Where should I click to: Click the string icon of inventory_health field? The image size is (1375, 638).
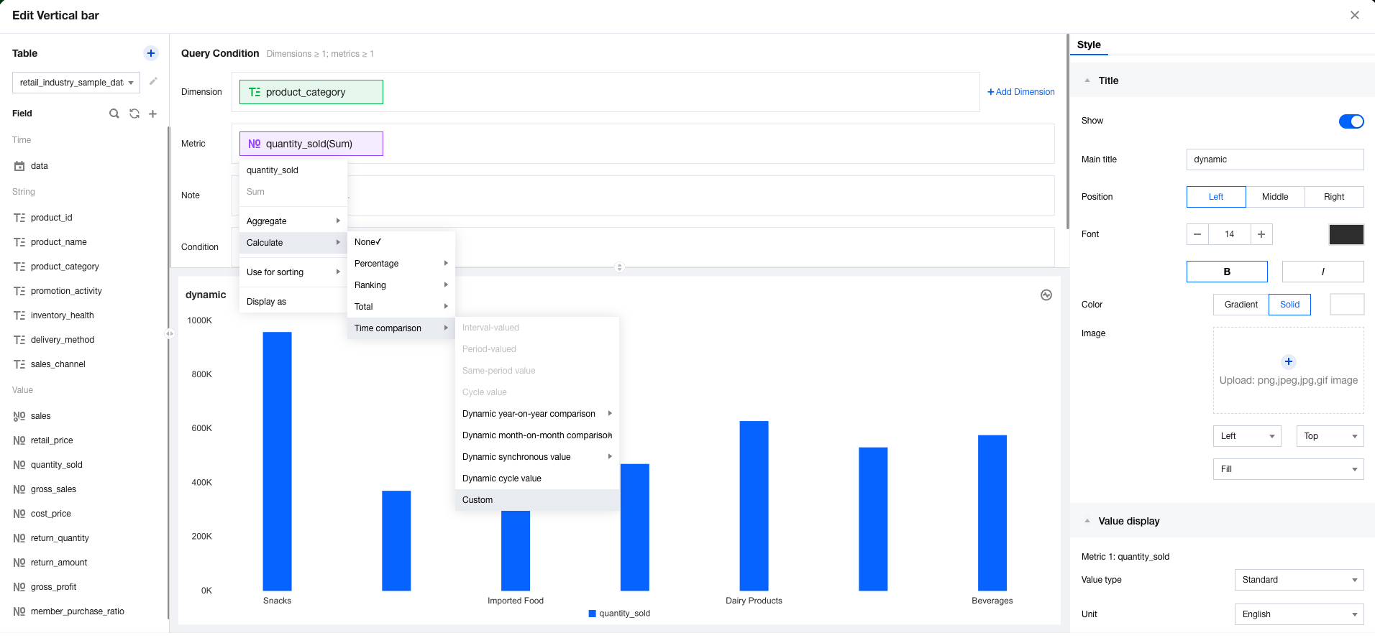coord(19,315)
